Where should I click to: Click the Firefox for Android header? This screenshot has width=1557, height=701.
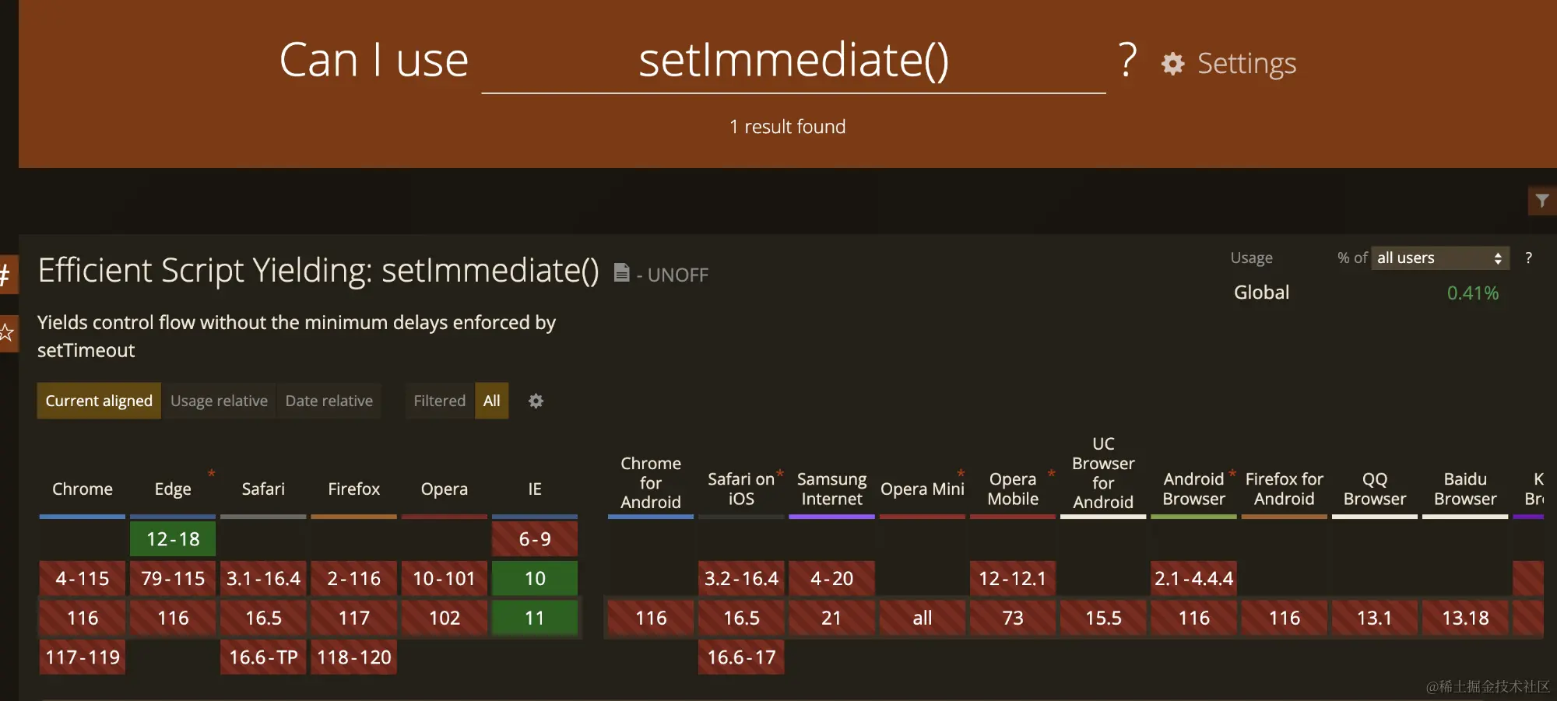coord(1284,489)
